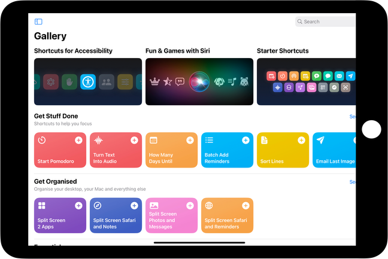Toggle the sidebar panel icon
The height and width of the screenshot is (259, 388).
[x=38, y=22]
